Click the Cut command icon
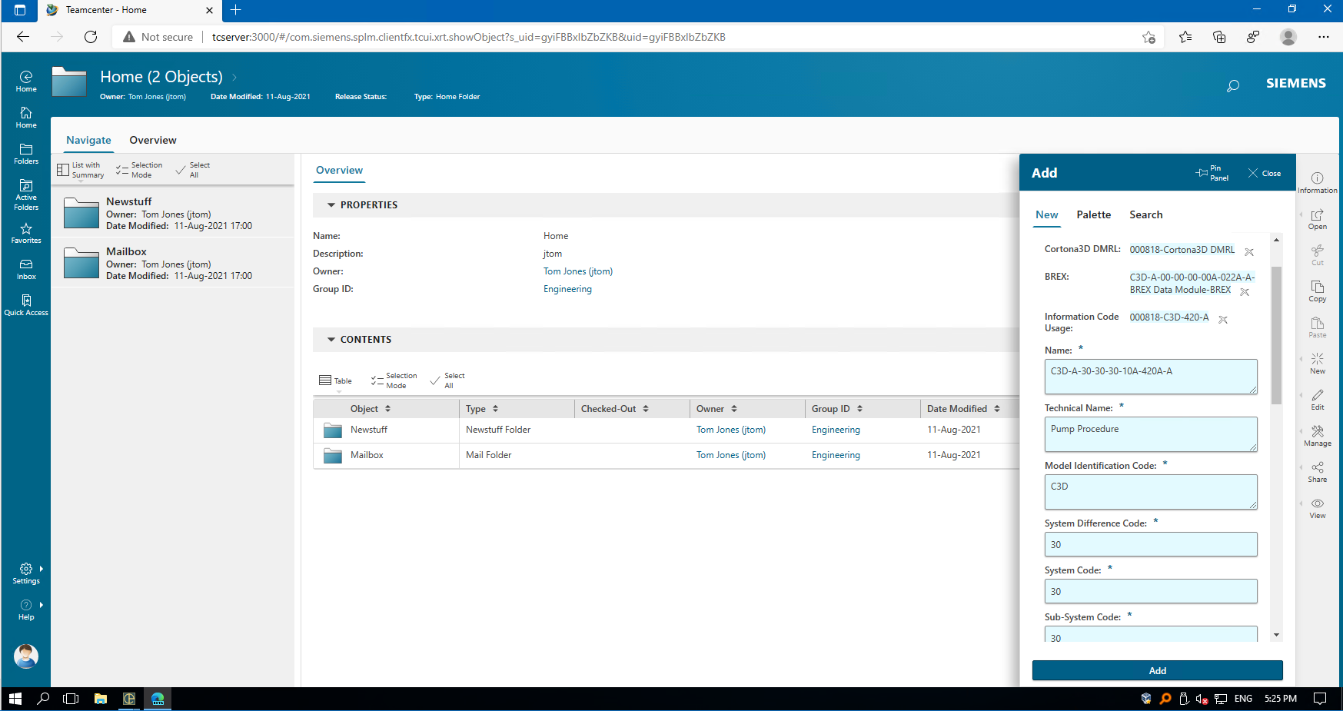This screenshot has width=1343, height=711. [x=1317, y=255]
